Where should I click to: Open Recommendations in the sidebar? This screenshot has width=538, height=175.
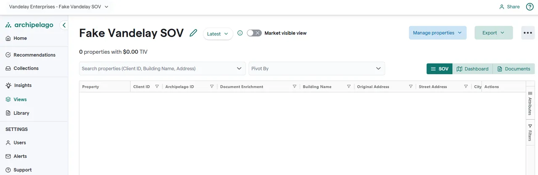point(34,55)
